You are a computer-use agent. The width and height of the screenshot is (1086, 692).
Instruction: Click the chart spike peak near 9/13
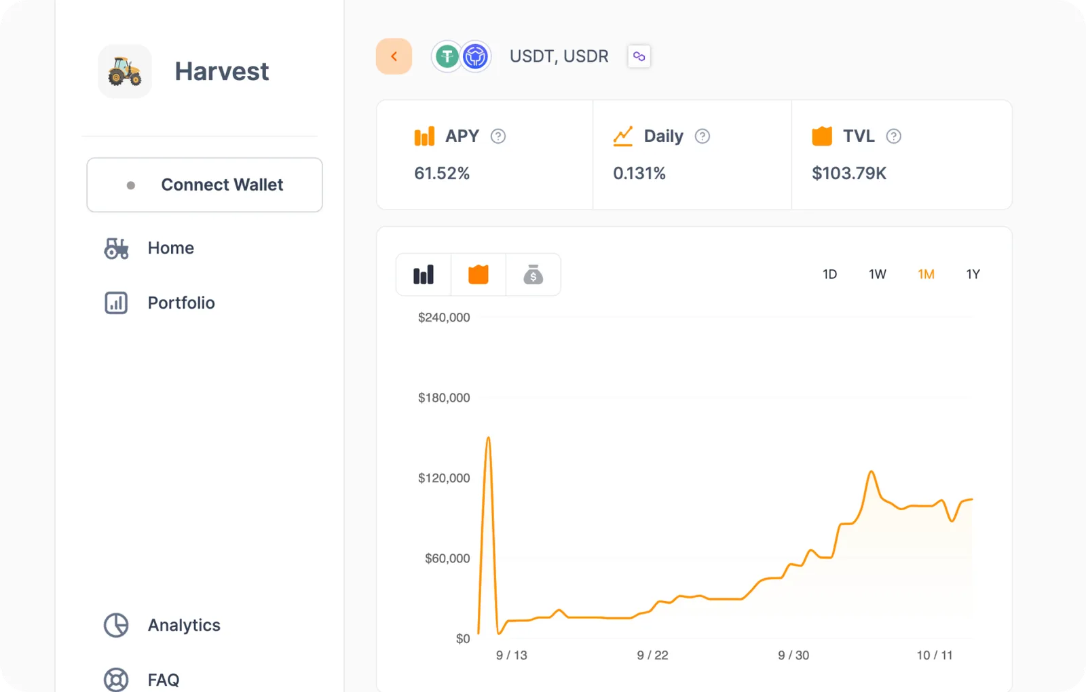click(x=488, y=439)
